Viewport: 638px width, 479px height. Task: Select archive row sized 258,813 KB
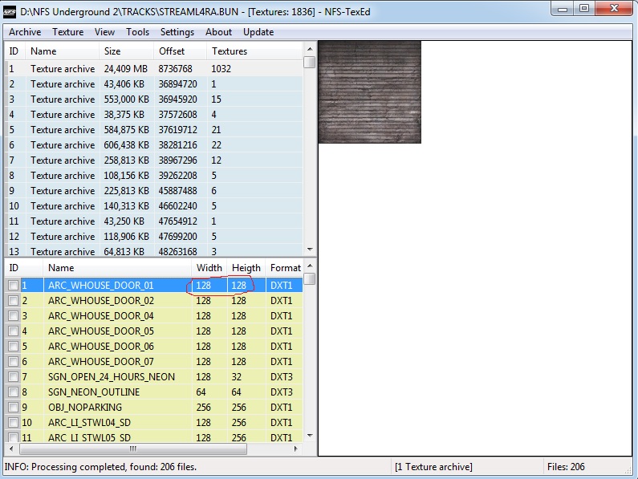point(154,160)
